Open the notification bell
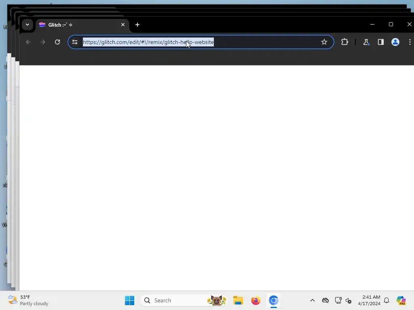This screenshot has width=414, height=310. click(x=387, y=300)
